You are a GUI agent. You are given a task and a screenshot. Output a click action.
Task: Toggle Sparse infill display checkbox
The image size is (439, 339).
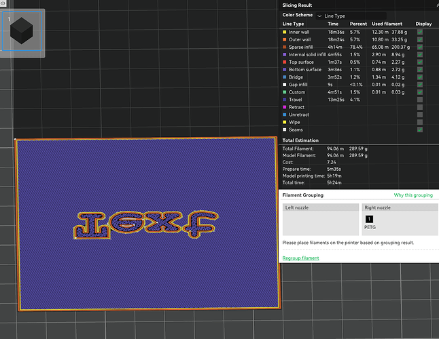pos(420,47)
